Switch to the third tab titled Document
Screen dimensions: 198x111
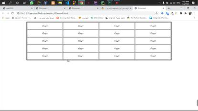[x=84, y=8]
